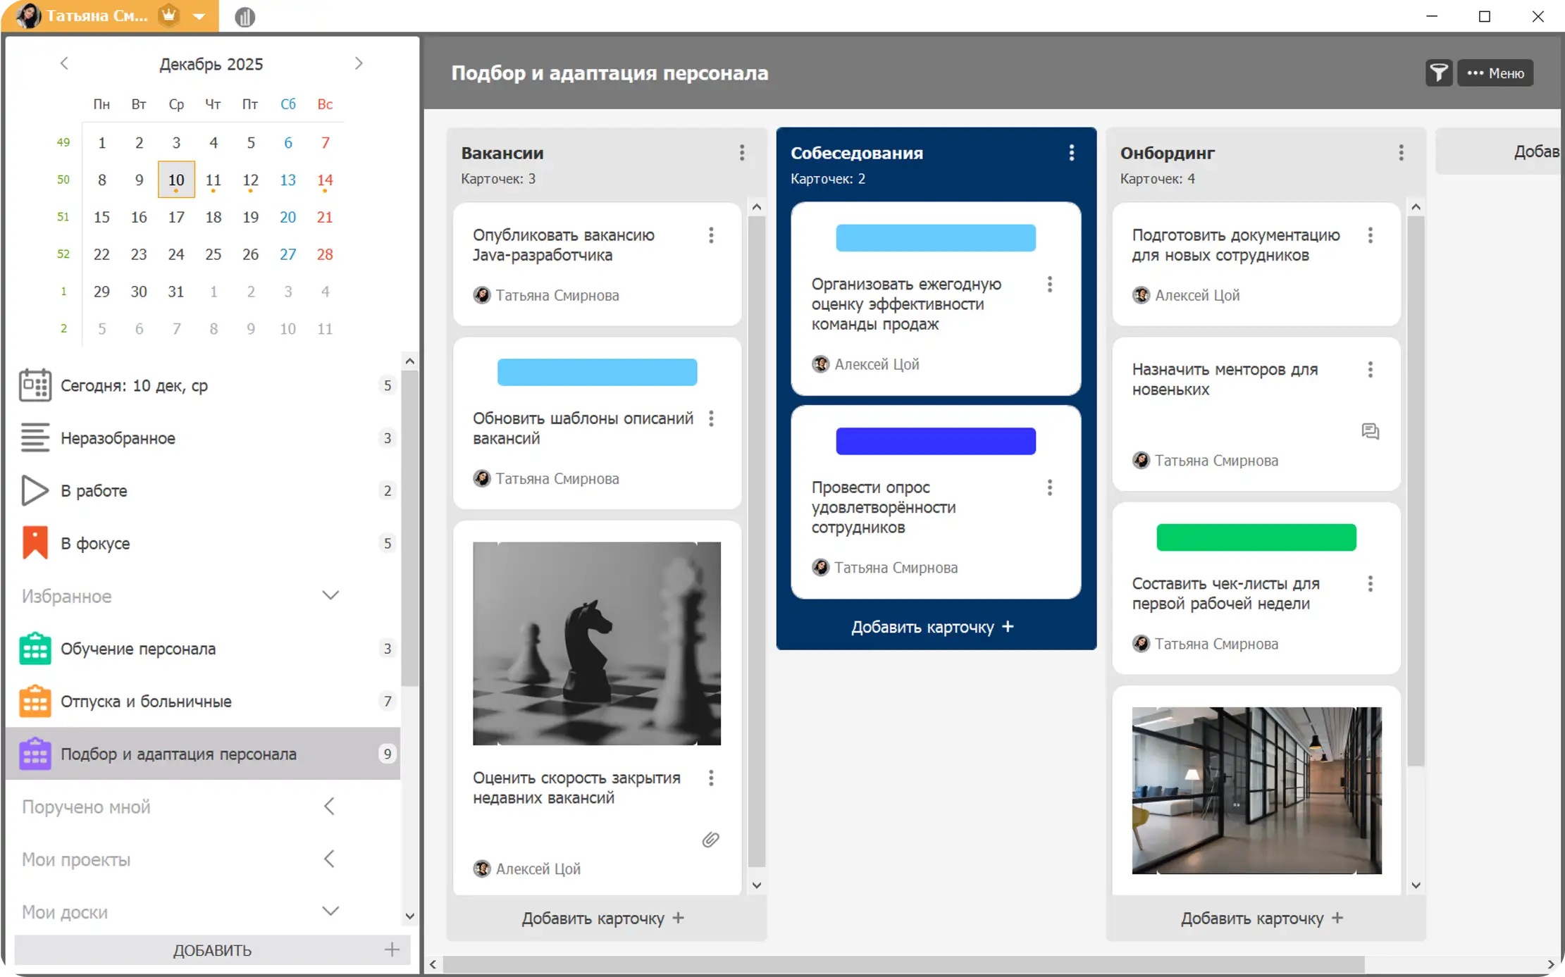Click the paperclip attachment icon on card
The image size is (1565, 977).
coord(710,840)
